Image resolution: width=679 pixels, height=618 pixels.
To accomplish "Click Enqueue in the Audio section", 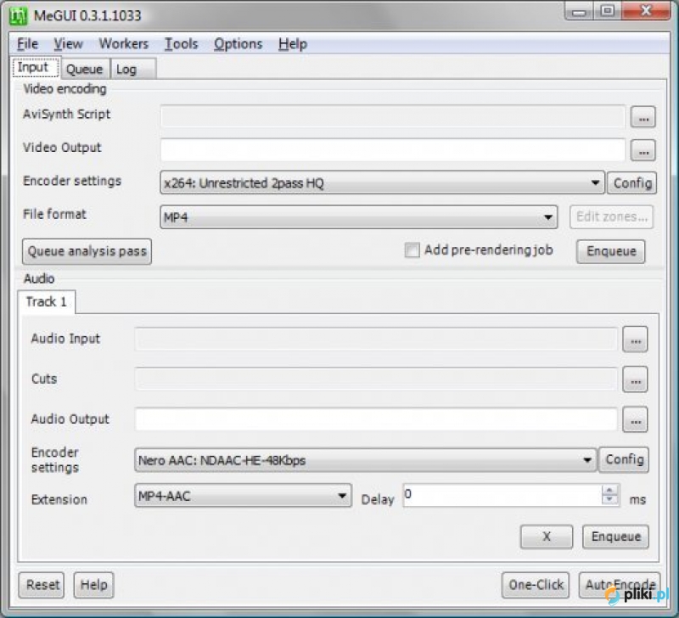I will 615,537.
